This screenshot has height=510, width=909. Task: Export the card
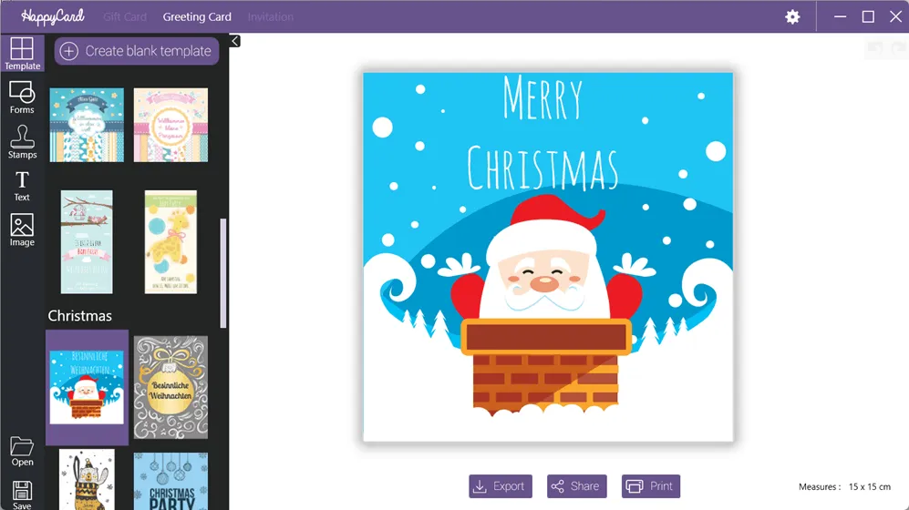[x=501, y=486]
